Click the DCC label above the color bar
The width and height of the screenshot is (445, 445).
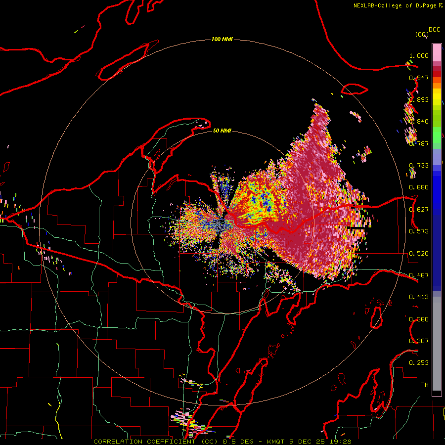[x=434, y=30]
